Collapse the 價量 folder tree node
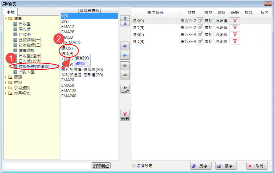Viewport: 274px width, 173px height. [6, 18]
